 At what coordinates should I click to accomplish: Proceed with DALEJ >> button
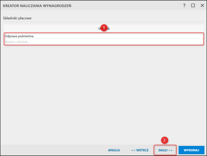(x=165, y=150)
